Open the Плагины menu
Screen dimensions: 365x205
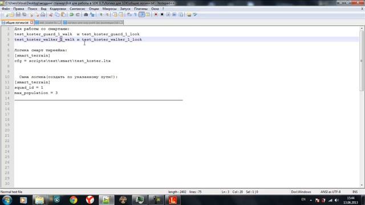pos(141,9)
